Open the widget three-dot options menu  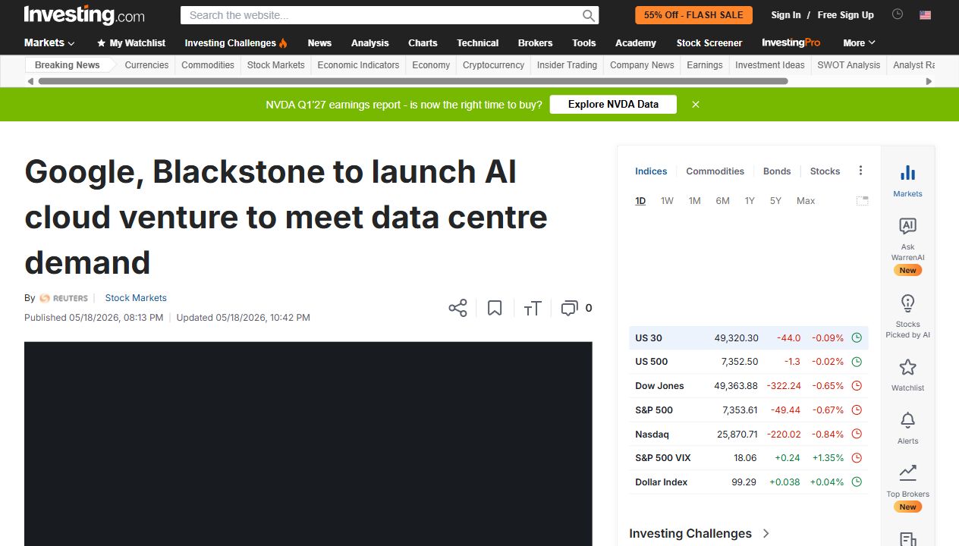point(860,171)
